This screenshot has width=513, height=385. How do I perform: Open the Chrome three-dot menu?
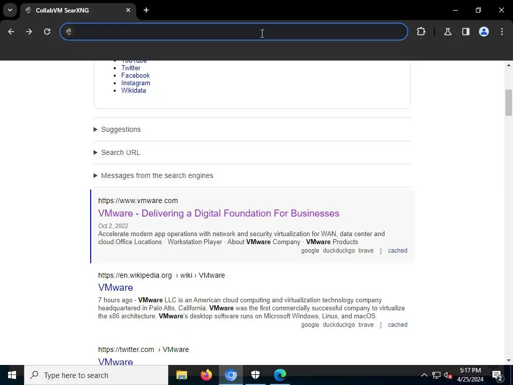tap(502, 32)
